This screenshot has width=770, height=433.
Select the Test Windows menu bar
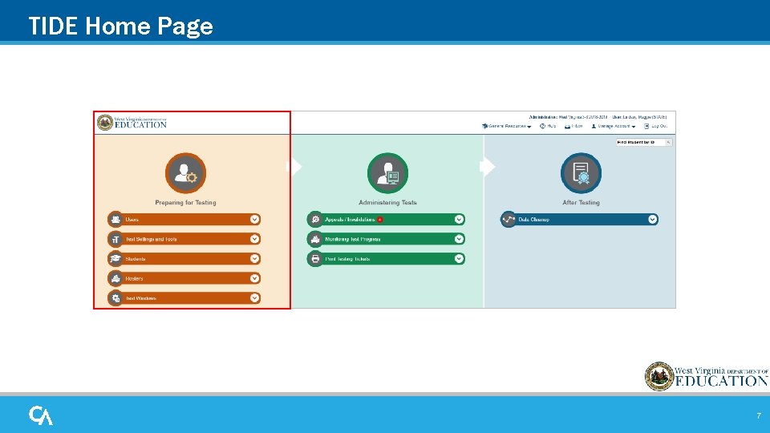(x=184, y=298)
